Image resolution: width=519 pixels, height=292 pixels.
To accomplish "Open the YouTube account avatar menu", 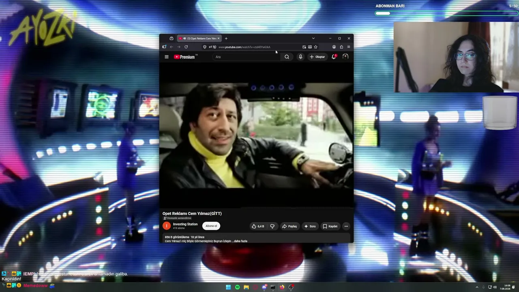I will pyautogui.click(x=345, y=57).
